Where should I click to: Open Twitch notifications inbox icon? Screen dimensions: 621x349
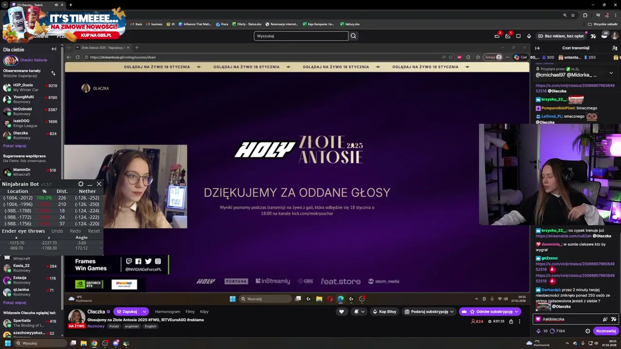pos(507,36)
